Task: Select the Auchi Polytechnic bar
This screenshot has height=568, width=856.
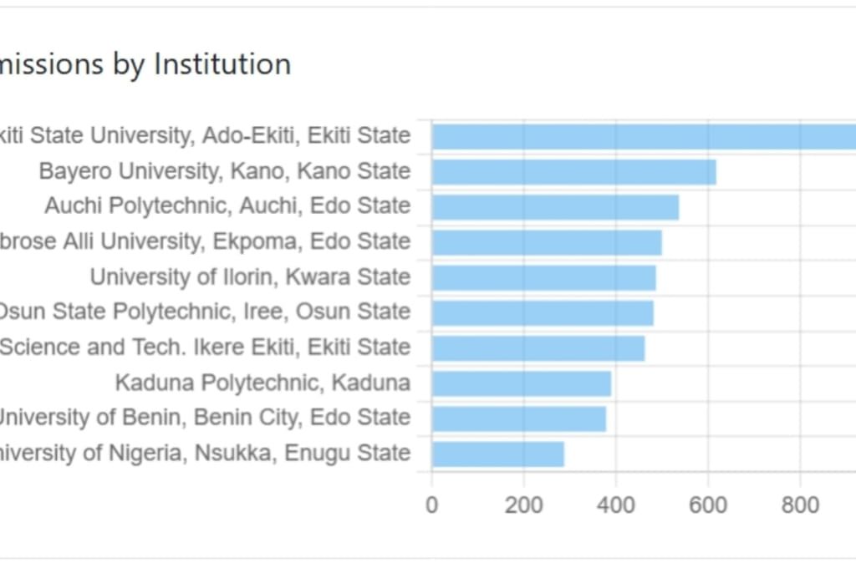Action: click(x=555, y=206)
